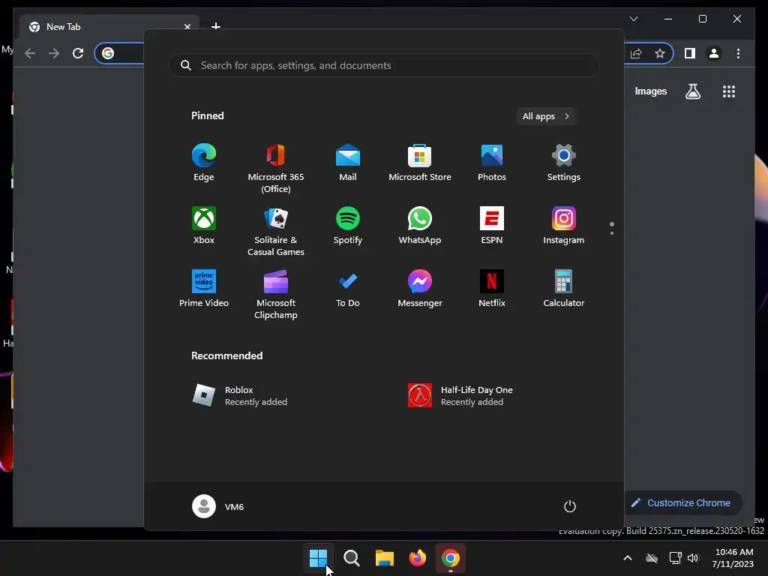768x576 pixels.
Task: Launch the To Do app
Action: (x=348, y=289)
